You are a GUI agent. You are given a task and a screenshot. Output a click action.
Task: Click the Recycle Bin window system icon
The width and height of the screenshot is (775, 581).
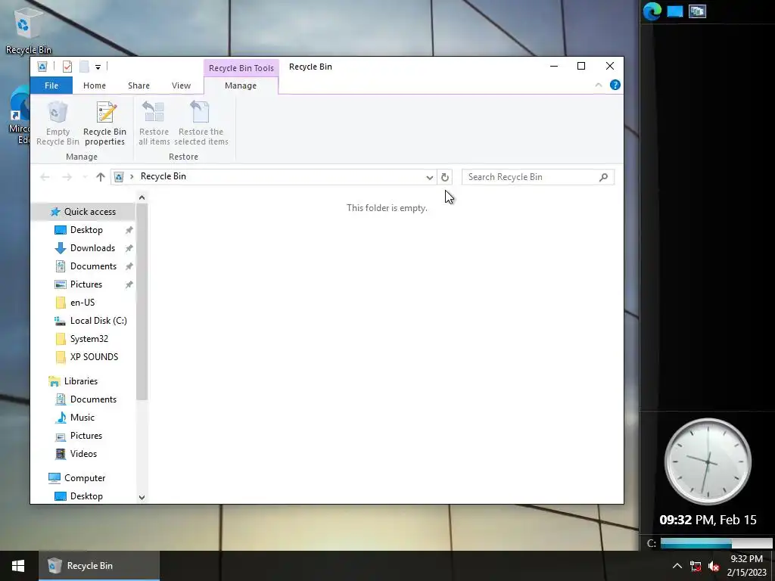pyautogui.click(x=42, y=67)
